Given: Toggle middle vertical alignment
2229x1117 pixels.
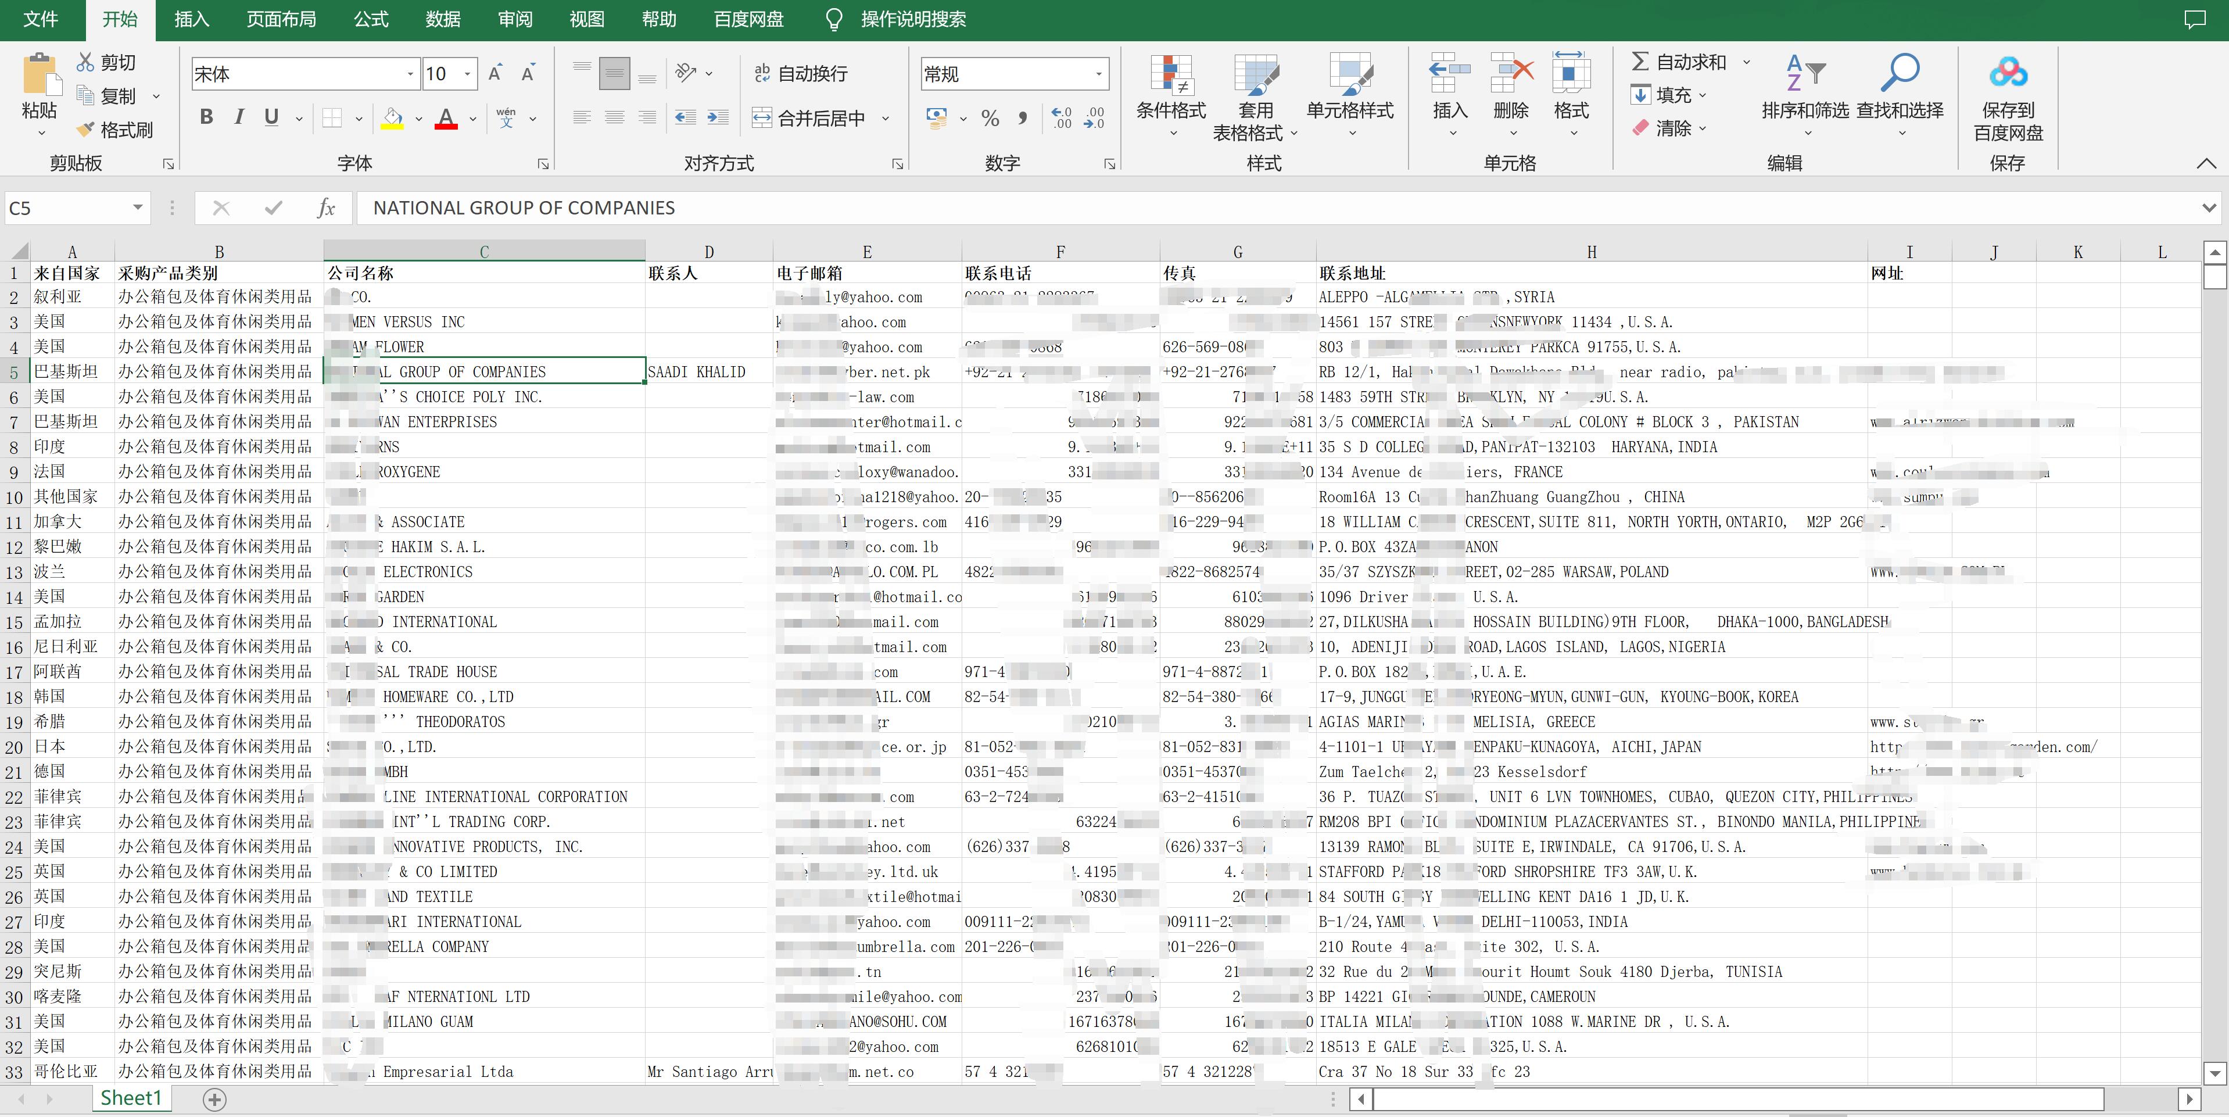Looking at the screenshot, I should 614,74.
